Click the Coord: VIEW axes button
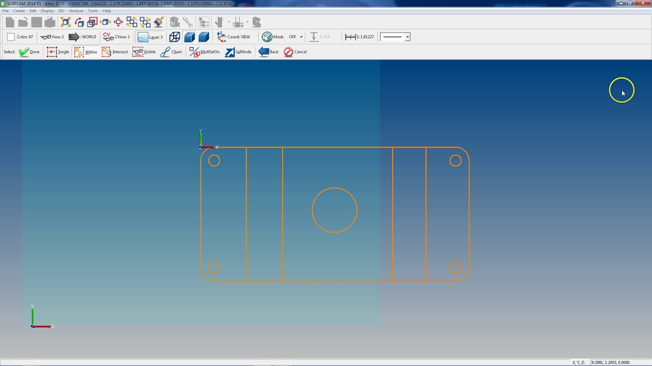 pyautogui.click(x=233, y=37)
